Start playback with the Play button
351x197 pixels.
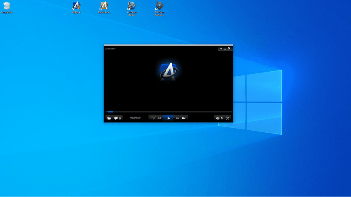pos(168,118)
